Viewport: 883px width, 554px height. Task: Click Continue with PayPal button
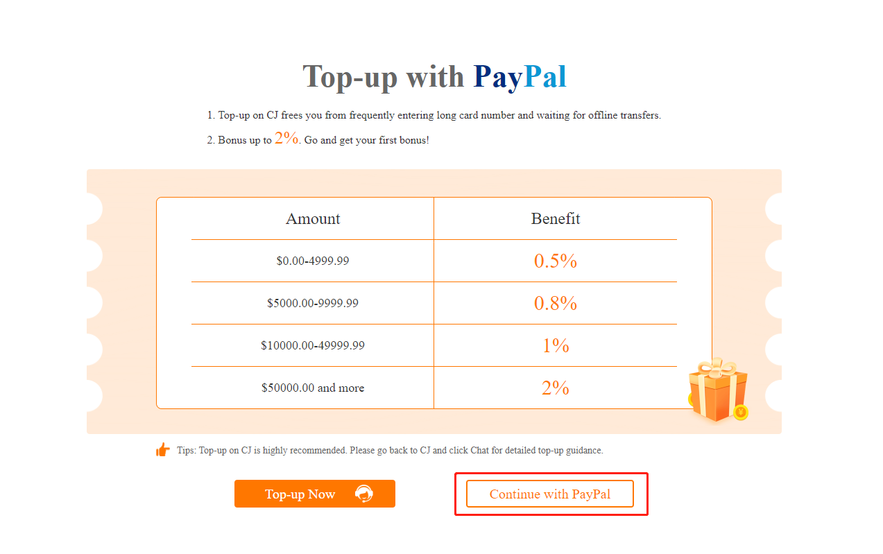click(x=549, y=494)
